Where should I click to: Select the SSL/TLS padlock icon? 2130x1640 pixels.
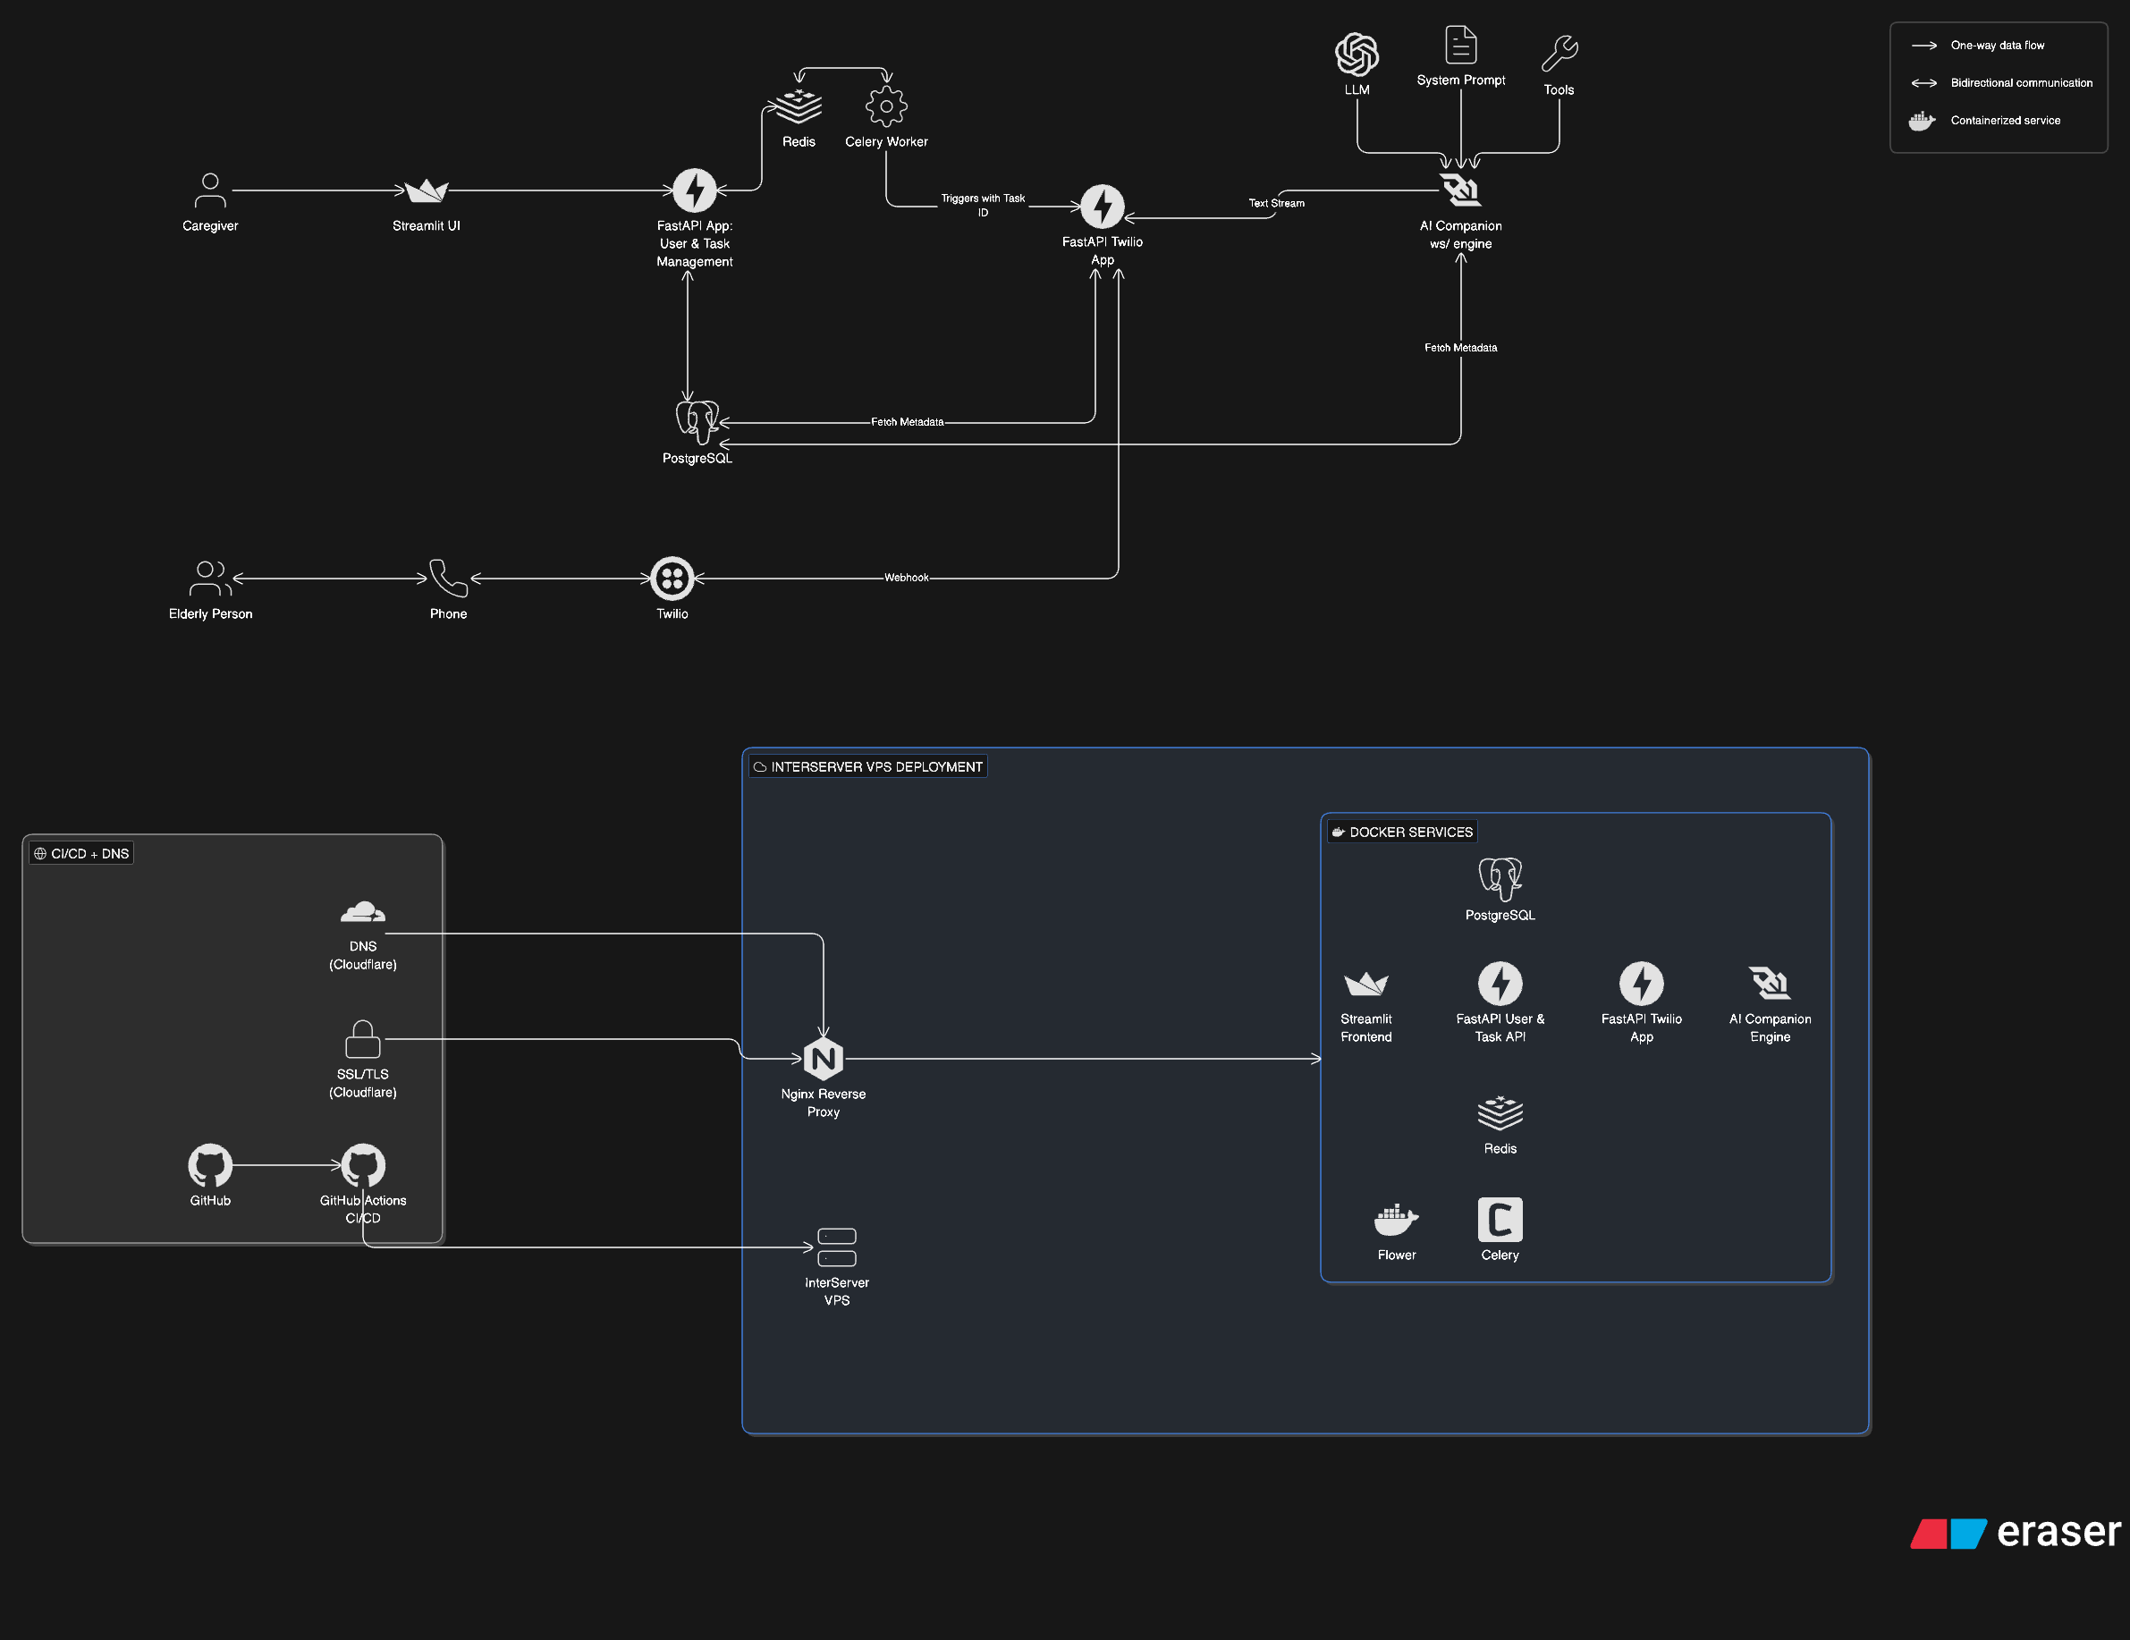click(363, 1039)
